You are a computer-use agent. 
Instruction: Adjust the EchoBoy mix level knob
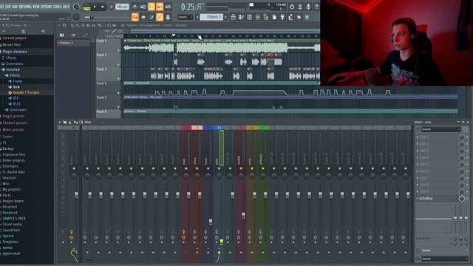pos(461,199)
